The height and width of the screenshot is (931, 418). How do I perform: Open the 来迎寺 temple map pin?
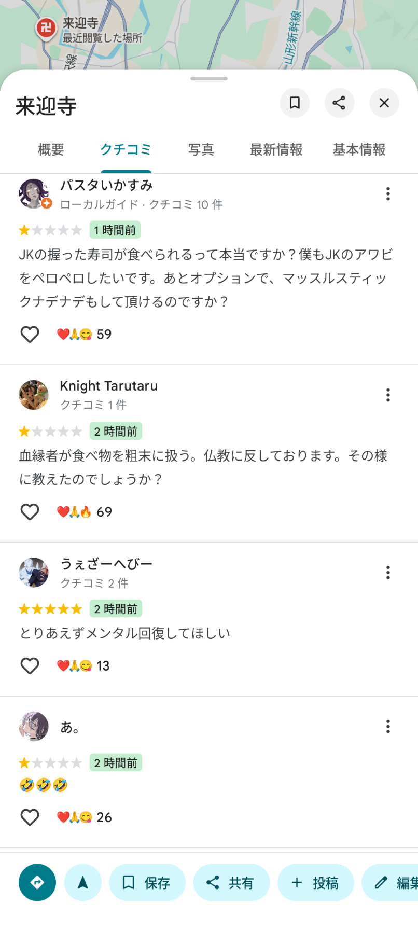coord(46,27)
